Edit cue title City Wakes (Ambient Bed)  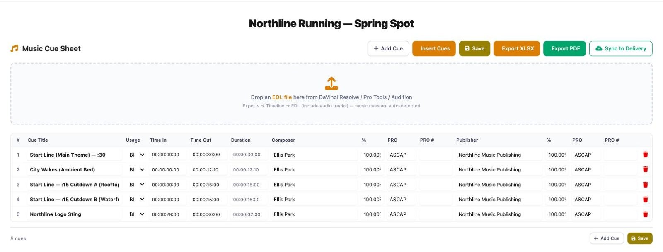pyautogui.click(x=75, y=170)
